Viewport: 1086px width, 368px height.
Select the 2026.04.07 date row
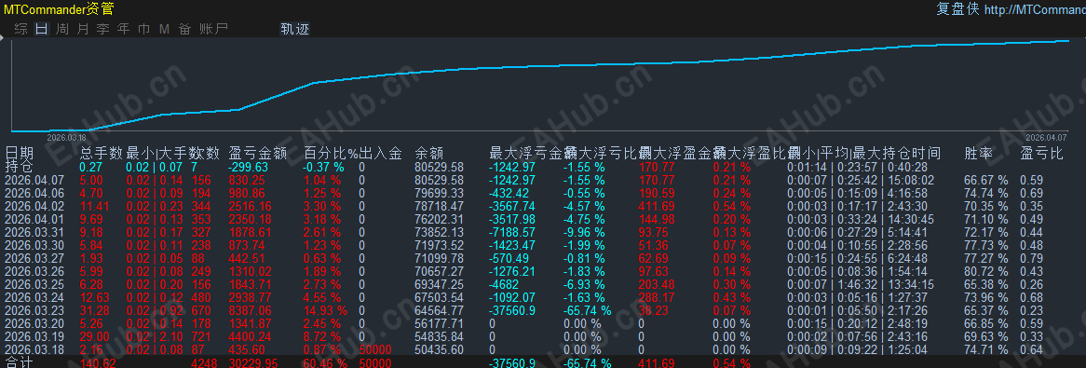click(x=34, y=180)
